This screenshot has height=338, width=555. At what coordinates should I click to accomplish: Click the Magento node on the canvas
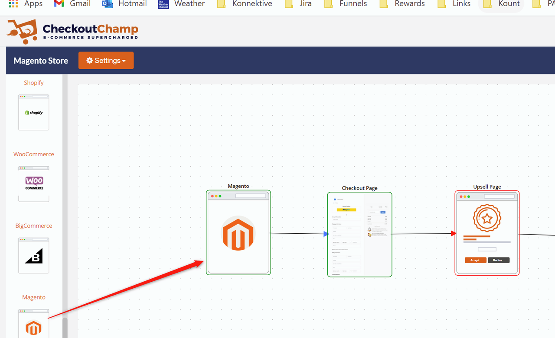[x=238, y=232]
